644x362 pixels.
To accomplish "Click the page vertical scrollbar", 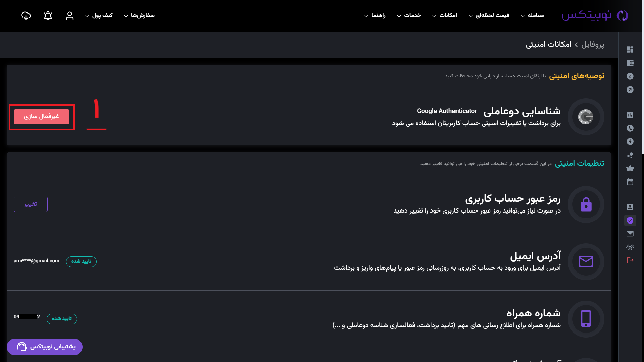I will click(642, 77).
